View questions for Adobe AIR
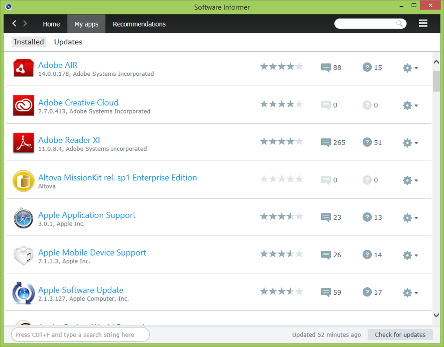444x347 pixels. tap(372, 67)
